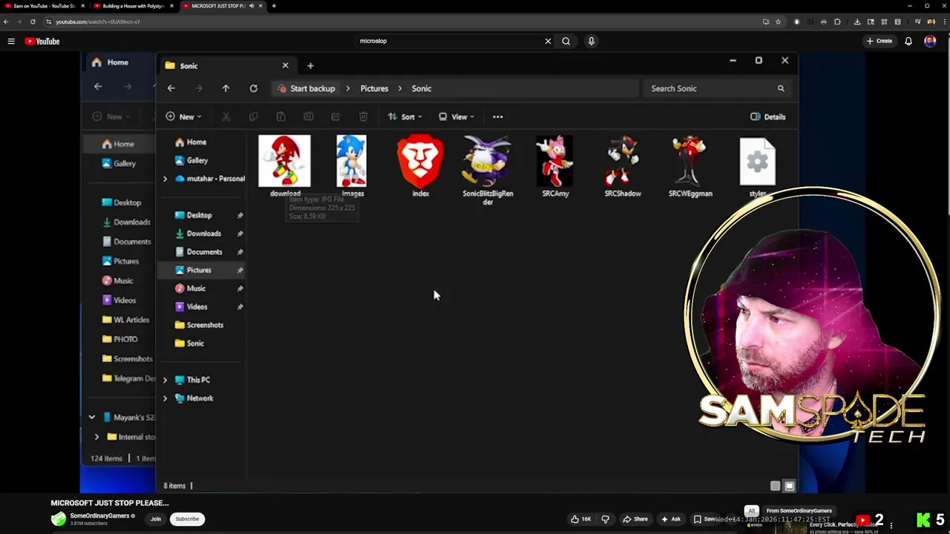The height and width of the screenshot is (534, 950).
Task: Click the Share toolbar icon in Explorer
Action: (335, 116)
